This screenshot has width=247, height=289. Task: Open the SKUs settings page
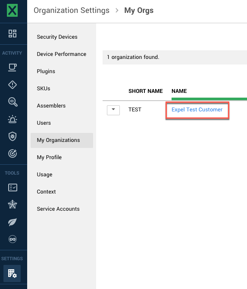tap(44, 89)
